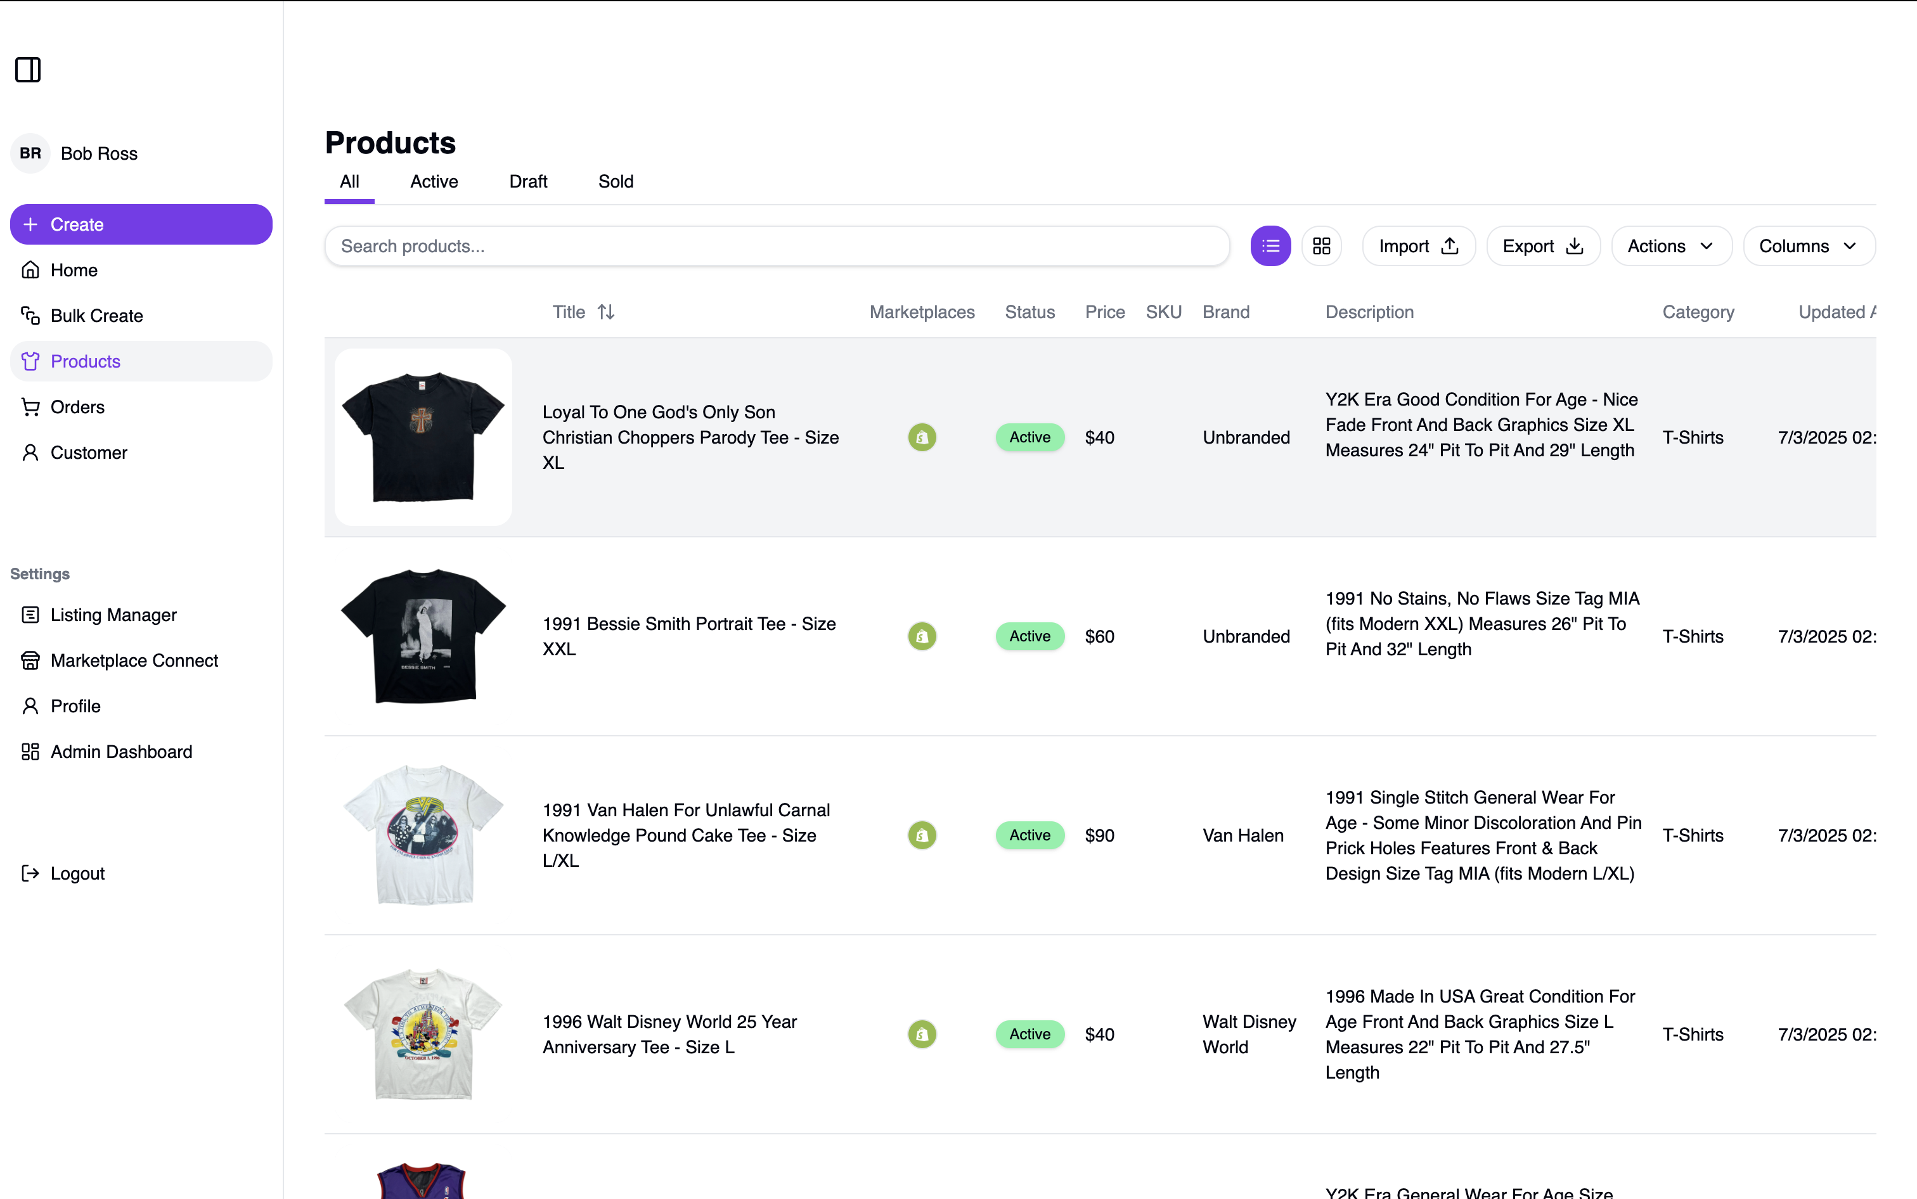The width and height of the screenshot is (1917, 1199).
Task: Open the Actions dropdown
Action: point(1671,246)
